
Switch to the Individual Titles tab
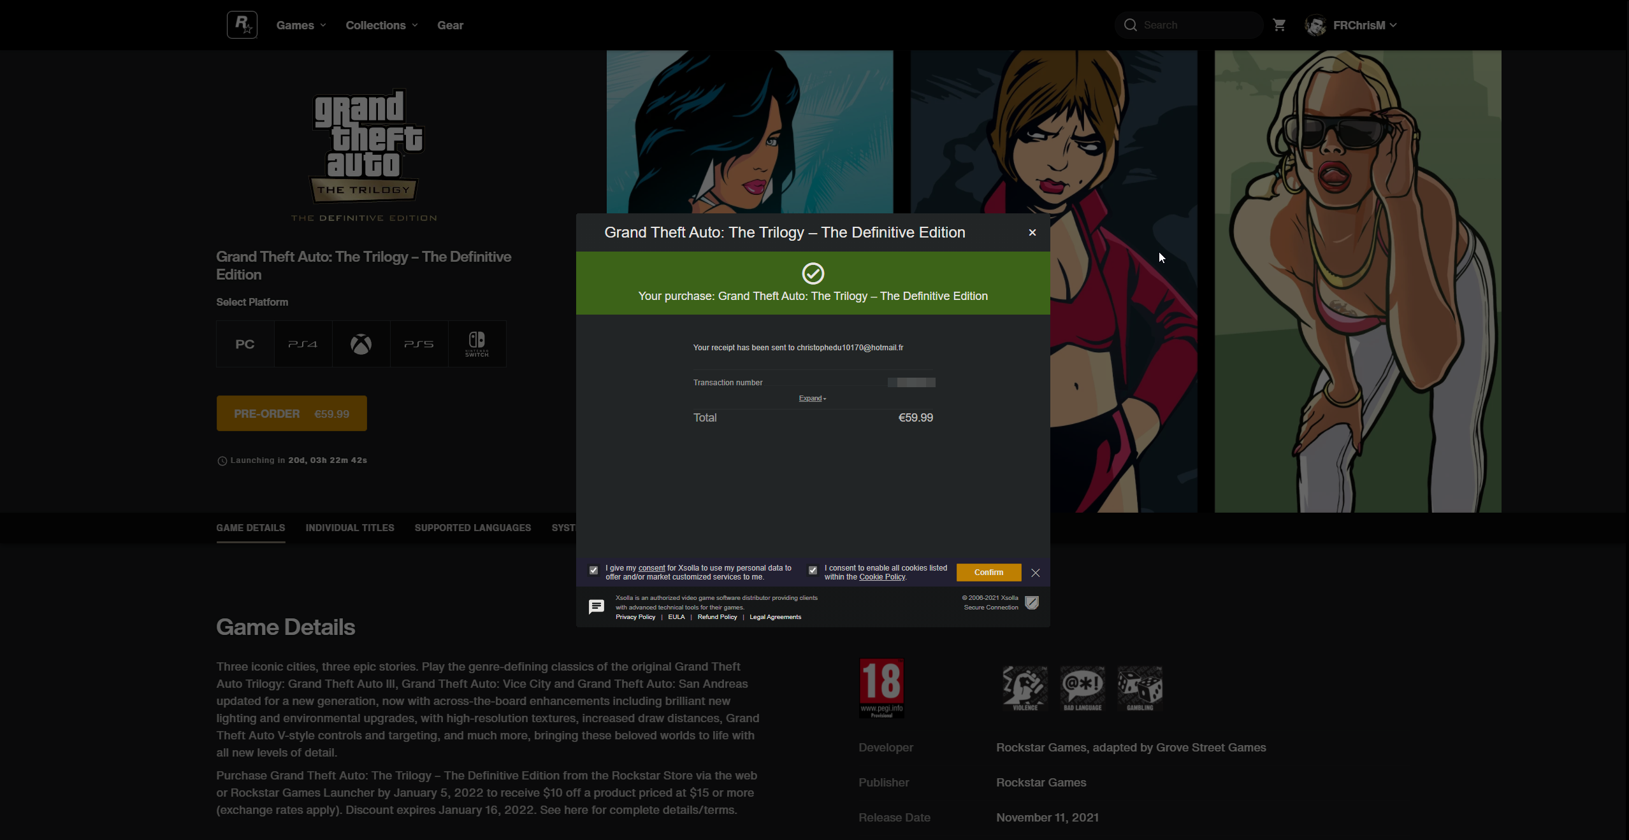click(x=350, y=528)
